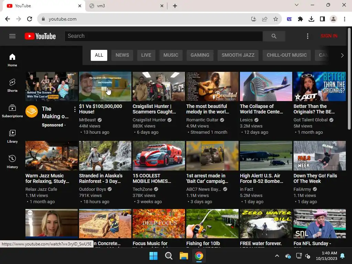
Task: Click the YouTube logo
Action: click(x=40, y=36)
